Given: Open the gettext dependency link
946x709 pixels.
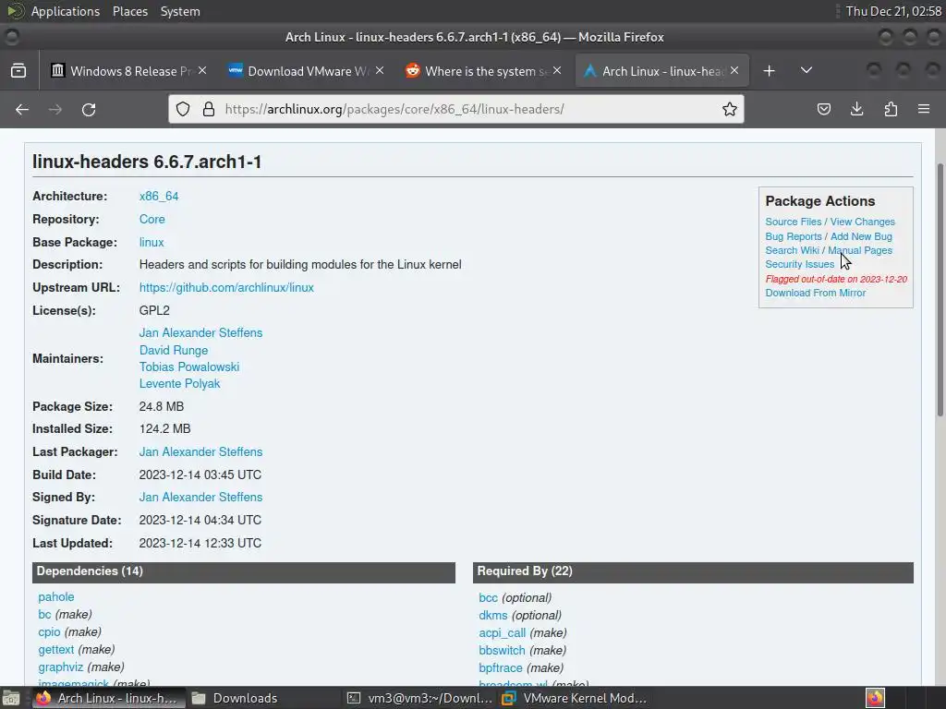Looking at the screenshot, I should point(56,649).
